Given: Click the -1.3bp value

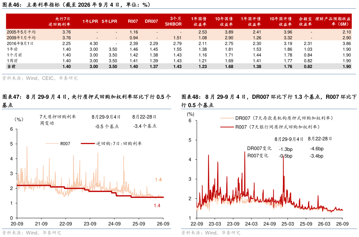Looking at the screenshot, I should point(286,149).
